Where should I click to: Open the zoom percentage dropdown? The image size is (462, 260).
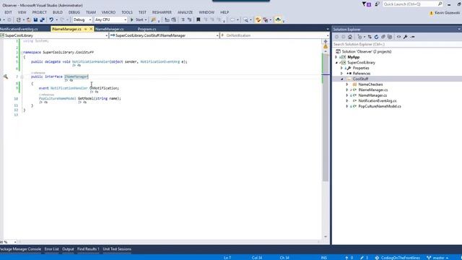tap(15, 242)
